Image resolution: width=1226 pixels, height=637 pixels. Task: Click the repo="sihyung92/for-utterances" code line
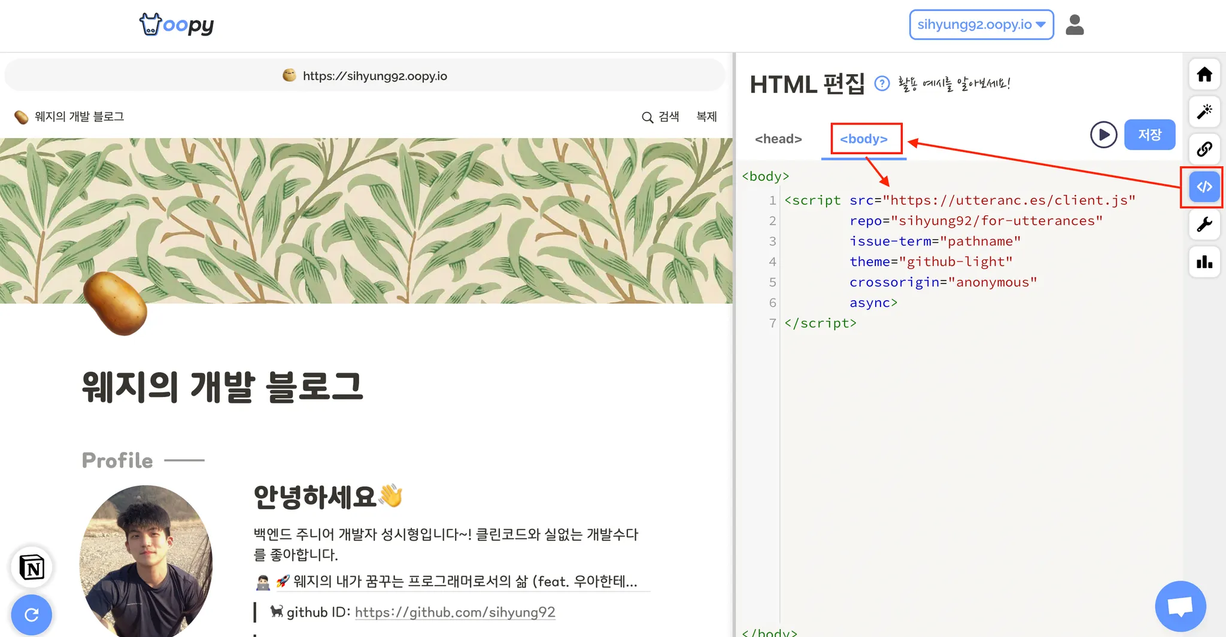pos(976,221)
